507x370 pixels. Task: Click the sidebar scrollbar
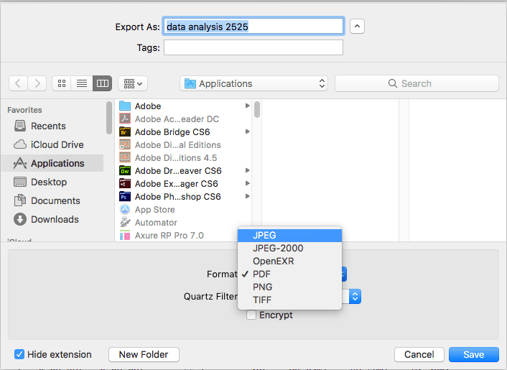(x=109, y=118)
